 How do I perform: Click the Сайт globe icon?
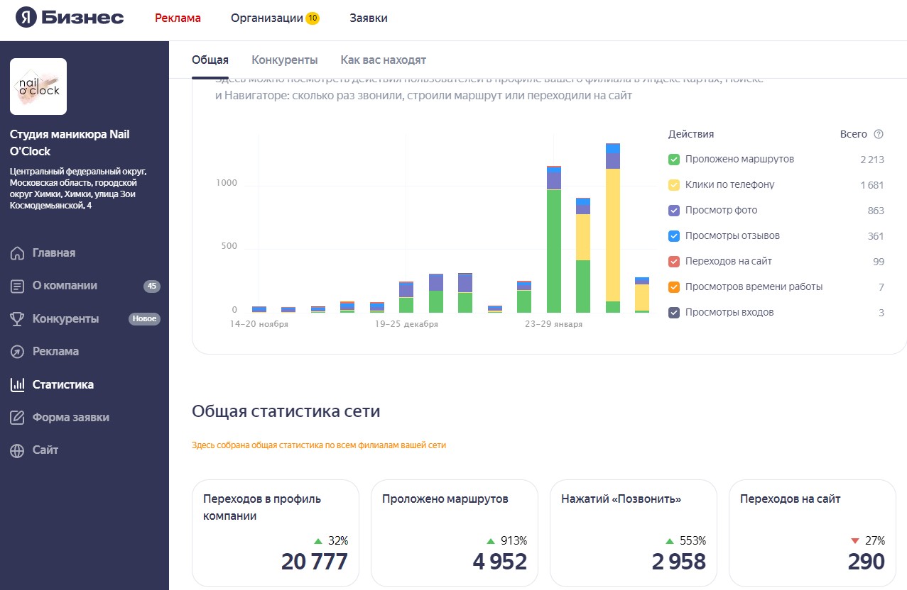[x=18, y=450]
